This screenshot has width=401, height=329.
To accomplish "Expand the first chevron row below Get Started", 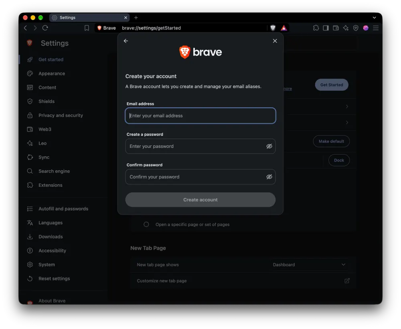I will coord(347,106).
